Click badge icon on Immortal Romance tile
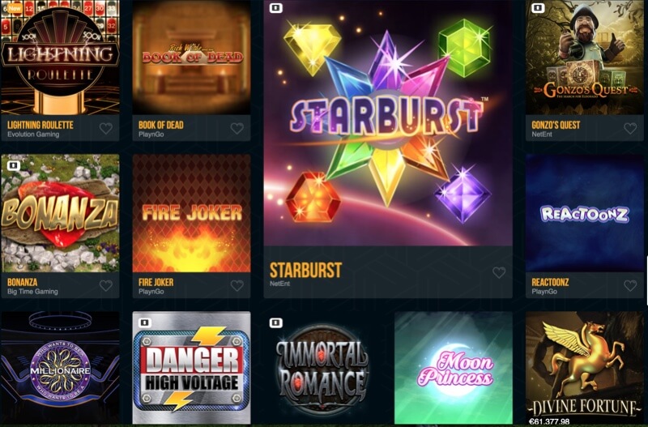 [x=275, y=322]
